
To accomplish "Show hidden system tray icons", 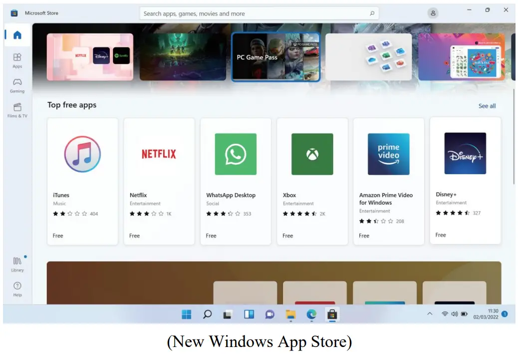I will (x=429, y=314).
